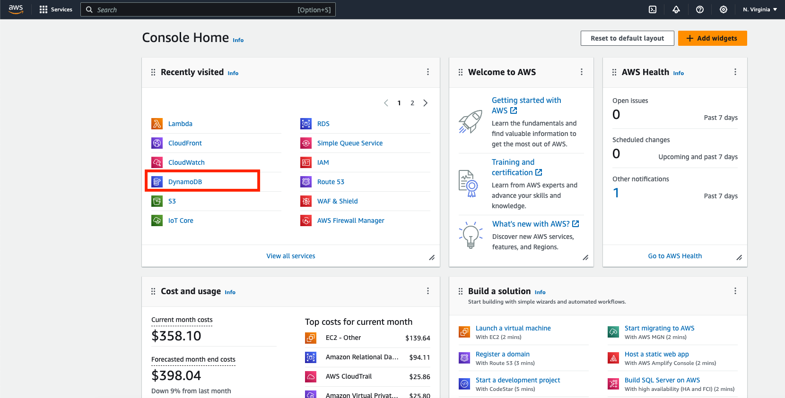Go to next page of Recently visited
Image resolution: width=785 pixels, height=398 pixels.
(x=426, y=103)
